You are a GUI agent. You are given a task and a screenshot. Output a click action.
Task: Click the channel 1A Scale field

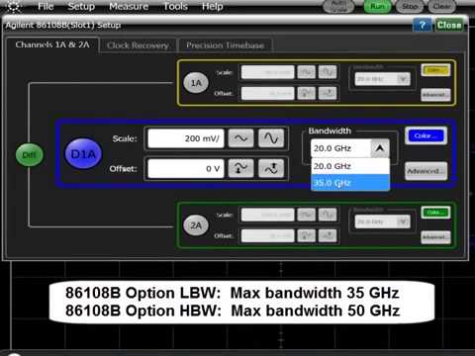click(267, 72)
